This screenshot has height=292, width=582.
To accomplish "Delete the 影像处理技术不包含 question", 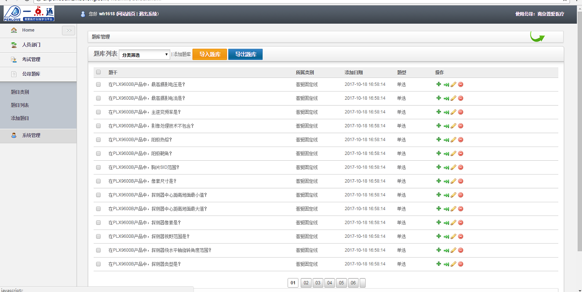I will (461, 126).
